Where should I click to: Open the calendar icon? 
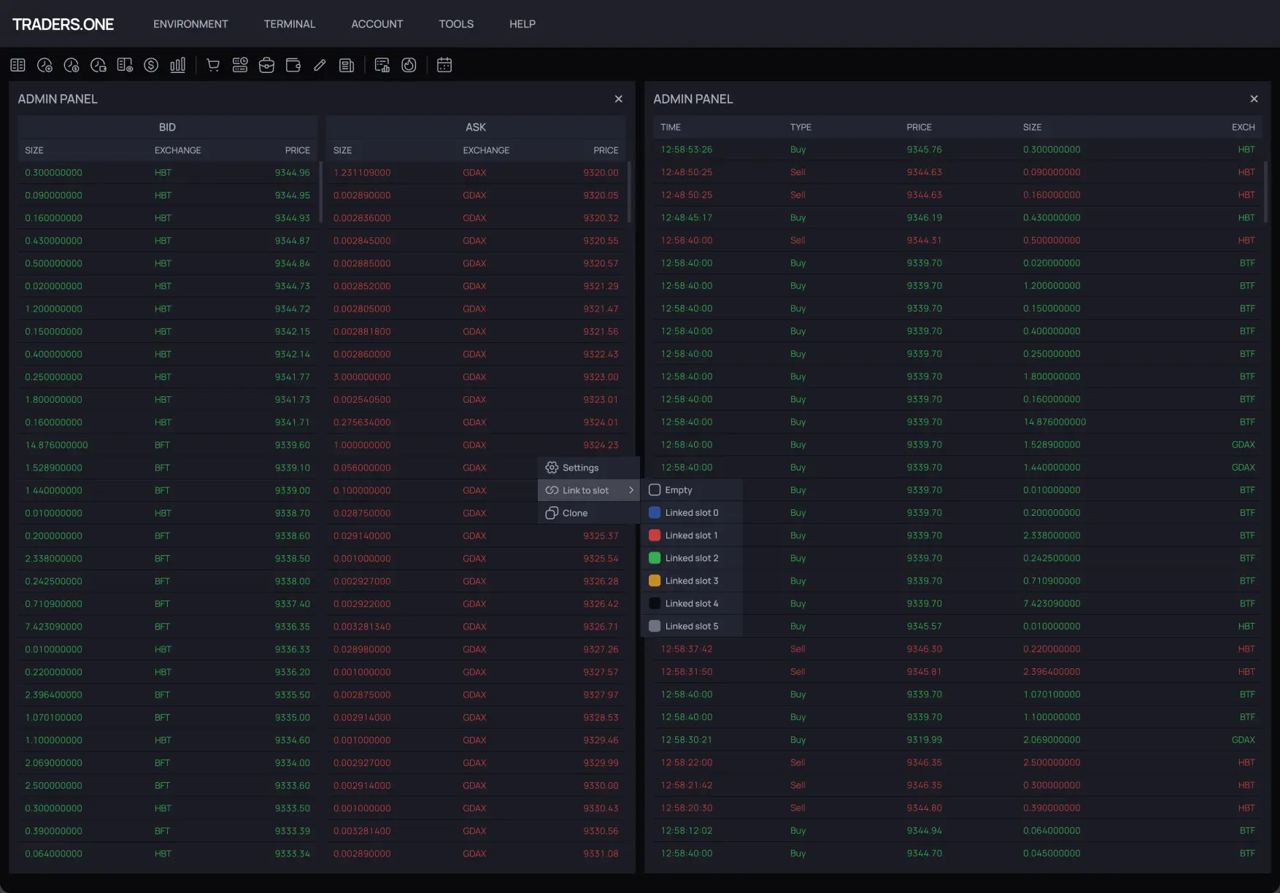click(444, 65)
